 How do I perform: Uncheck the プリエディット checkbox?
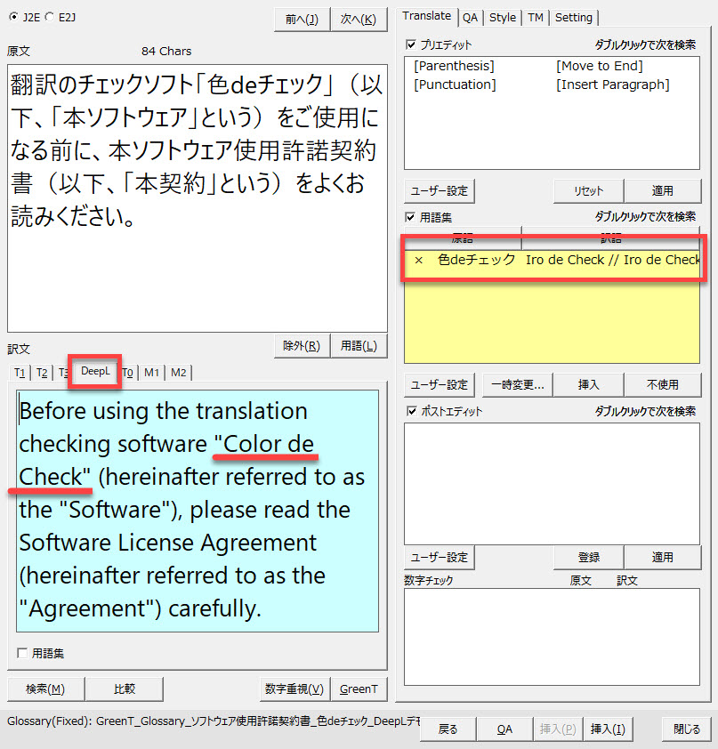pos(411,44)
